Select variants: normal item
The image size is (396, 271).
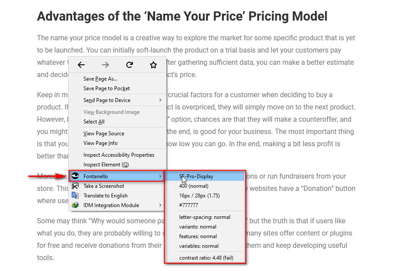pos(205,227)
